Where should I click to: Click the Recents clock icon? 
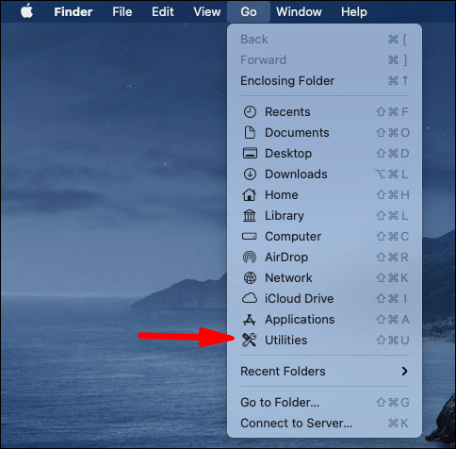[x=250, y=112]
